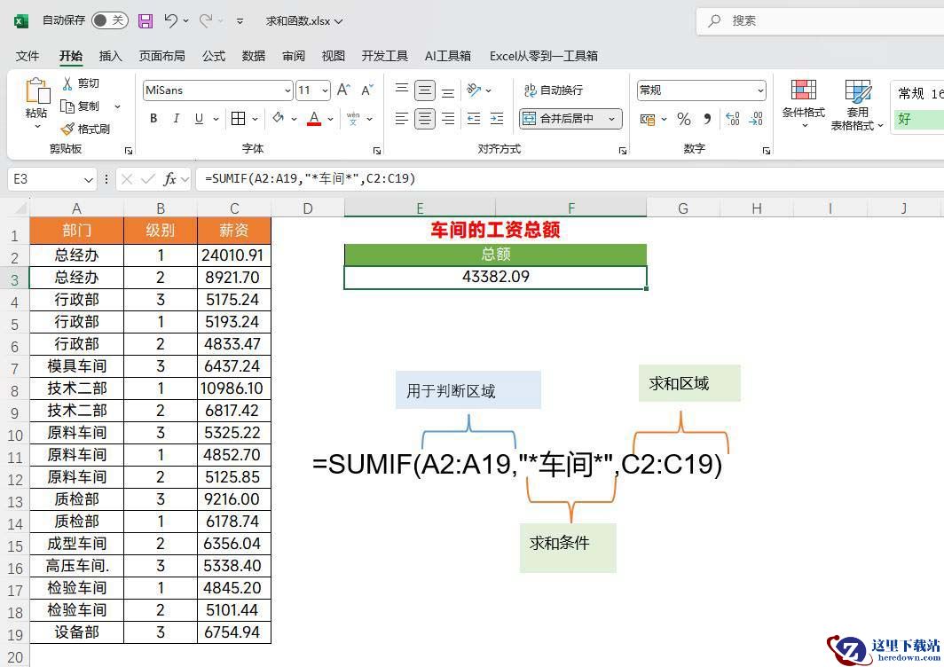
Task: Click the 搜索 search box
Action: [816, 20]
